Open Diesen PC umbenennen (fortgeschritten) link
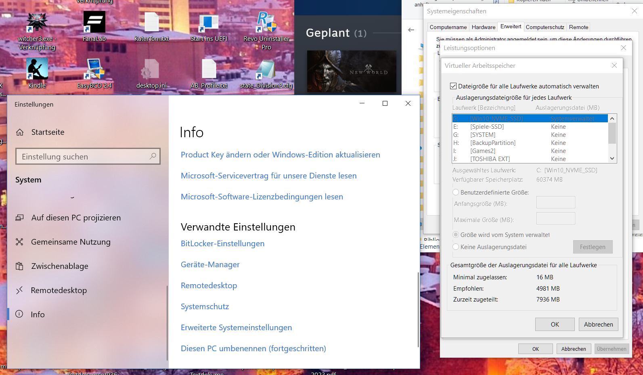This screenshot has height=375, width=643. pyautogui.click(x=253, y=348)
